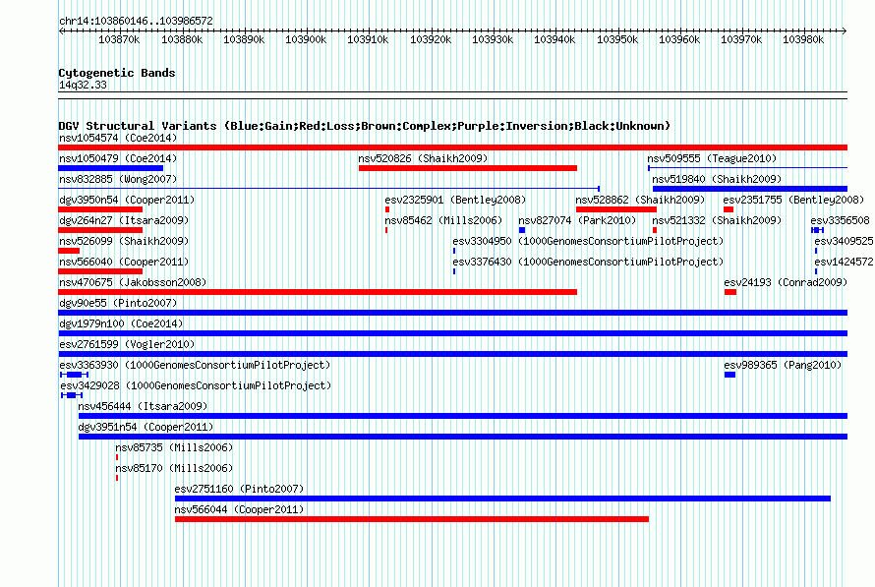Open esv24193 (Conrad2009) label
This screenshot has height=587, width=875.
(786, 282)
